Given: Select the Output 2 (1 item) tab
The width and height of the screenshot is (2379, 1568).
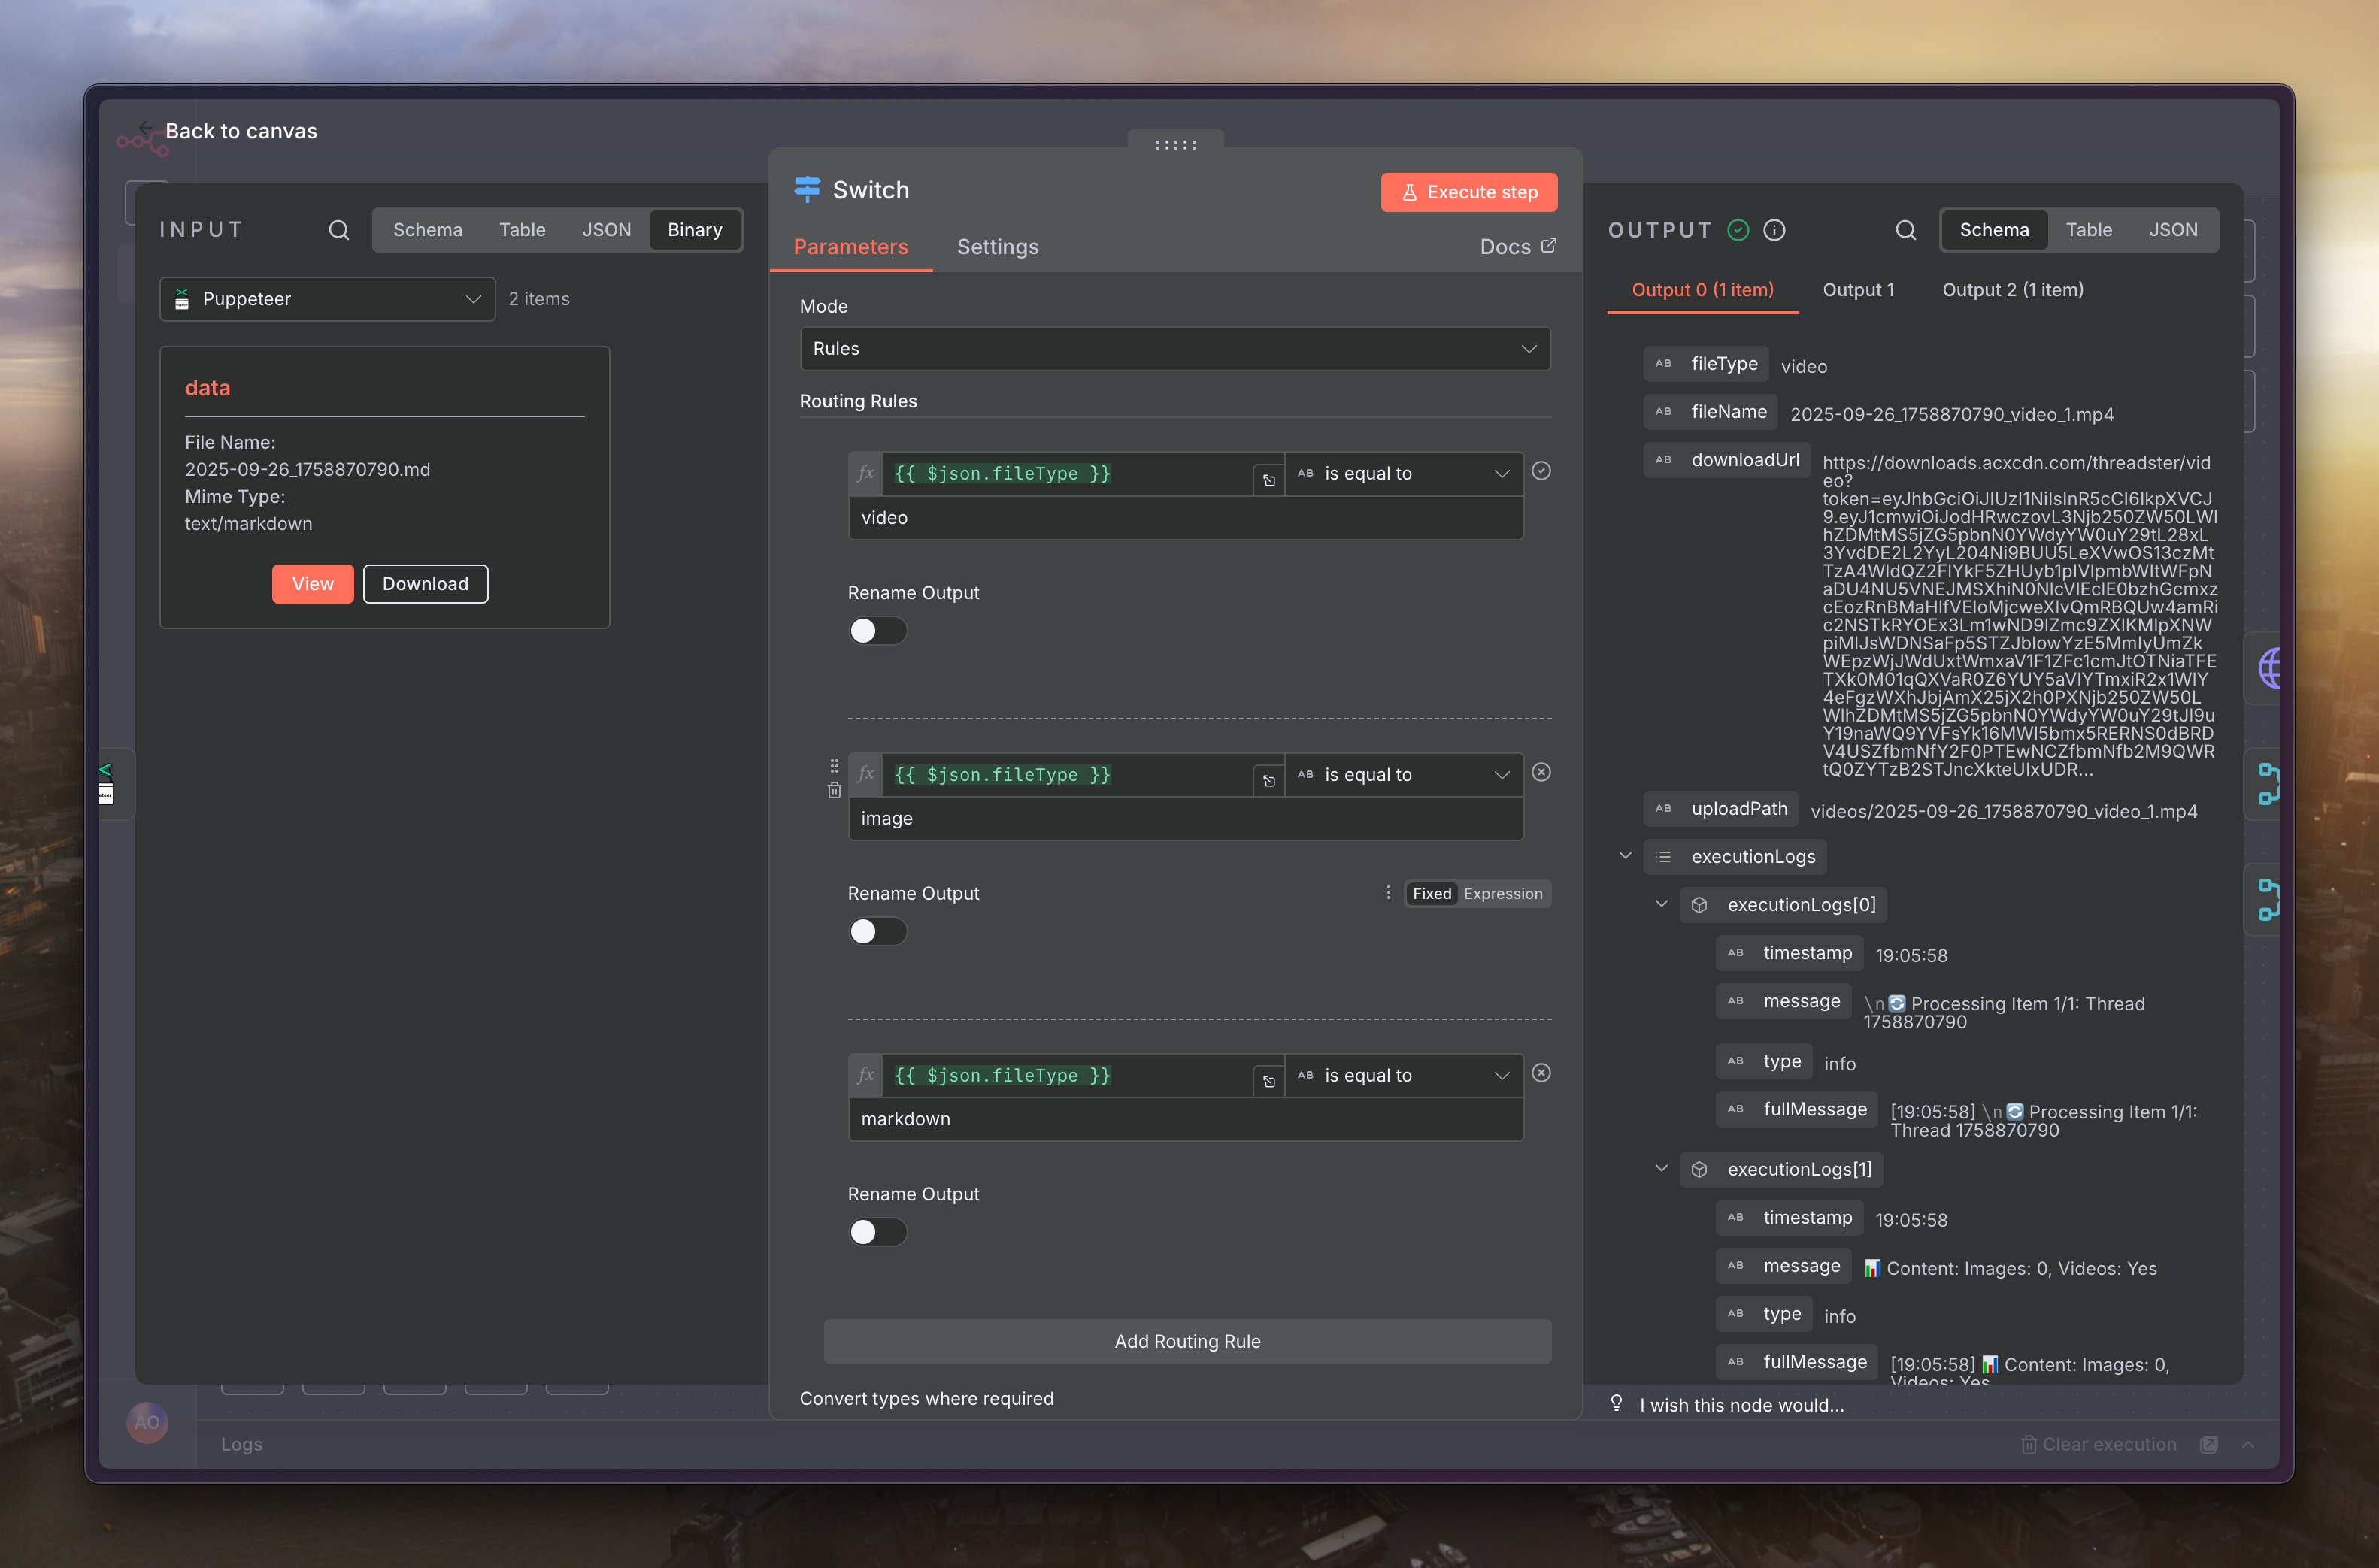Looking at the screenshot, I should pyautogui.click(x=2012, y=290).
